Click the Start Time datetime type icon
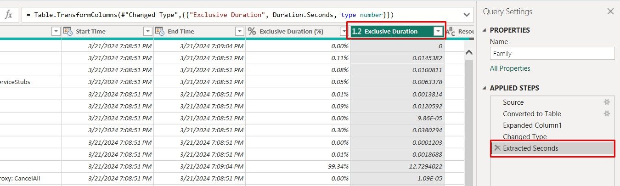This screenshot has height=186, width=620. pos(68,31)
